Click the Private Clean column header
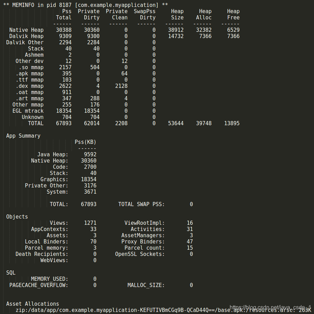314x314 pixels. tap(117, 15)
